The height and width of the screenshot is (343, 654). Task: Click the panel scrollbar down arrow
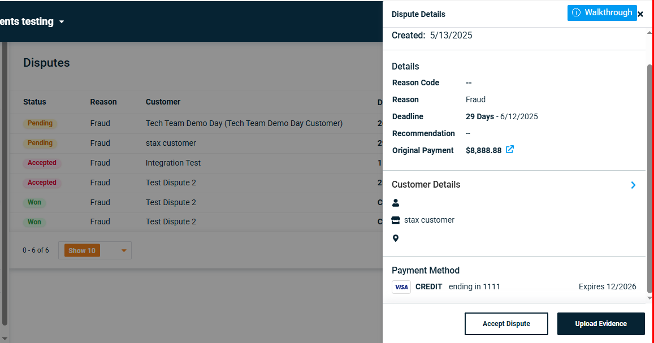[649, 298]
